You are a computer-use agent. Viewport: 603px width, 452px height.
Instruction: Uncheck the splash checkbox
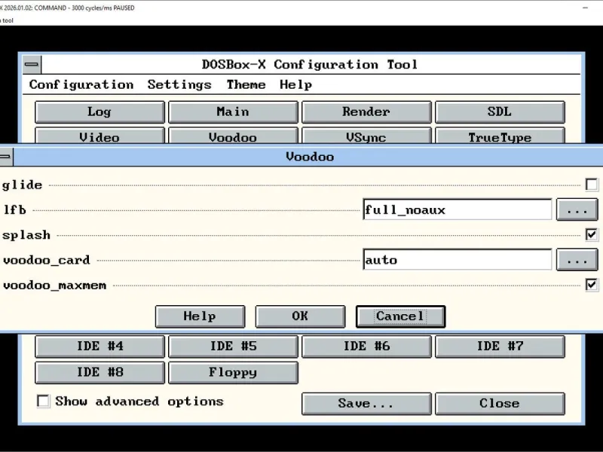point(592,235)
